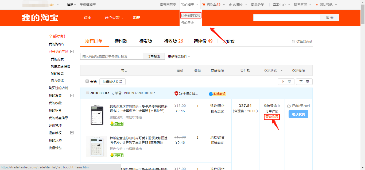This screenshot has height=170, width=365.
Task: Open 消息 in orange header
Action: pos(137,18)
